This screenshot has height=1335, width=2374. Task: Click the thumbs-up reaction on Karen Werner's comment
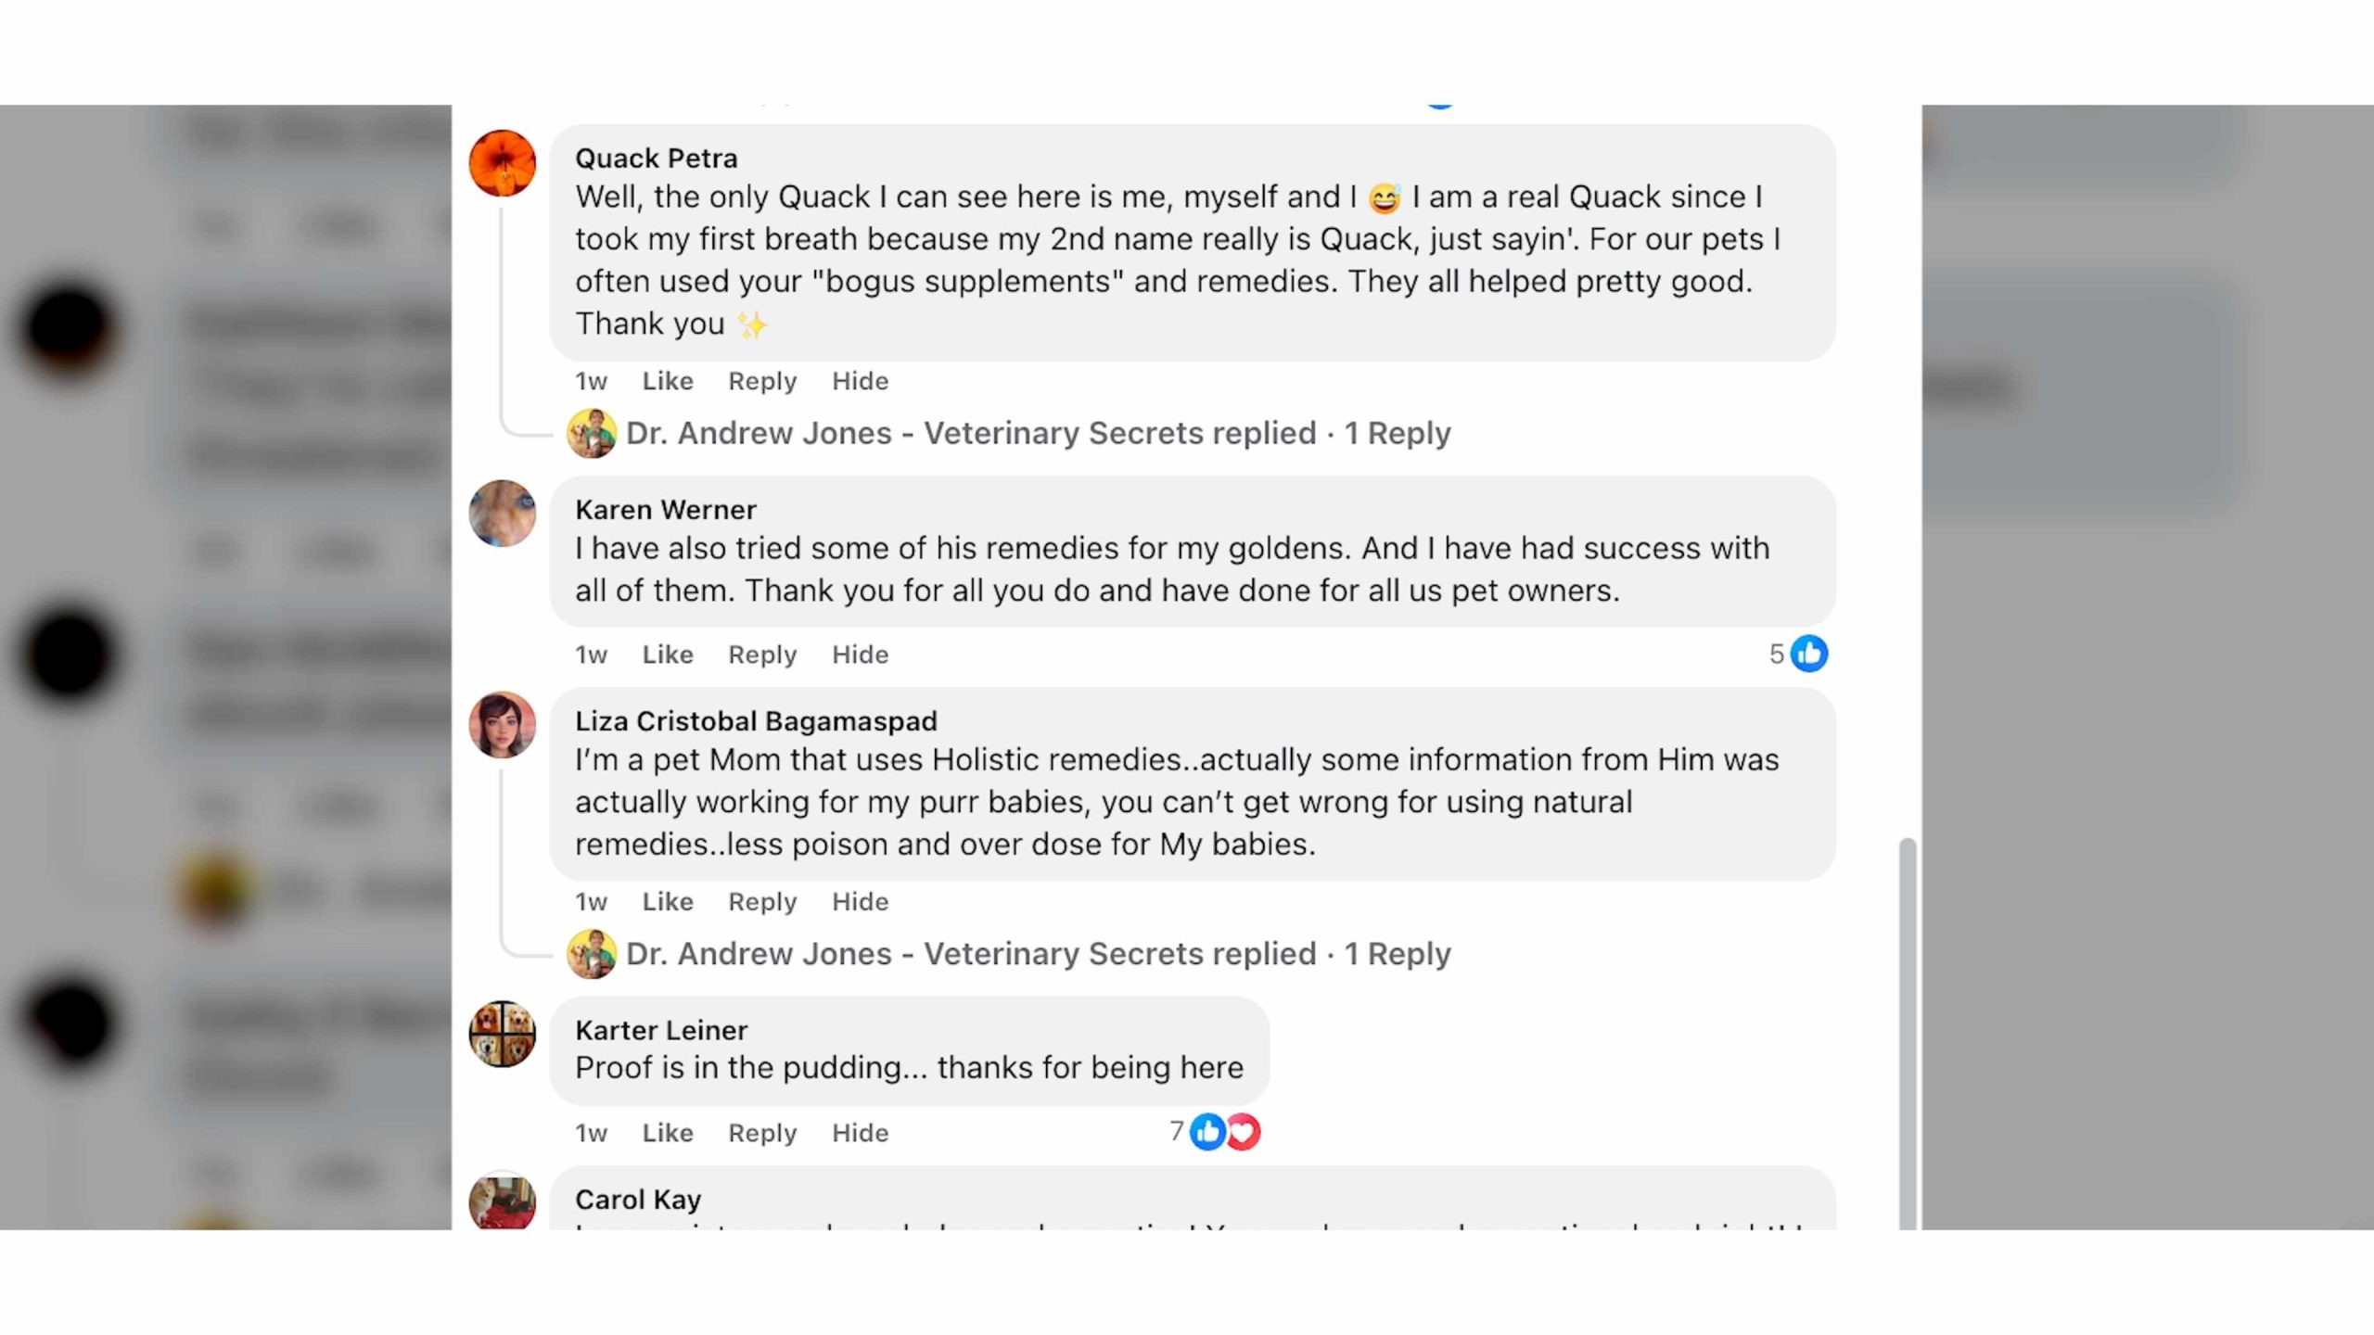pos(1808,654)
